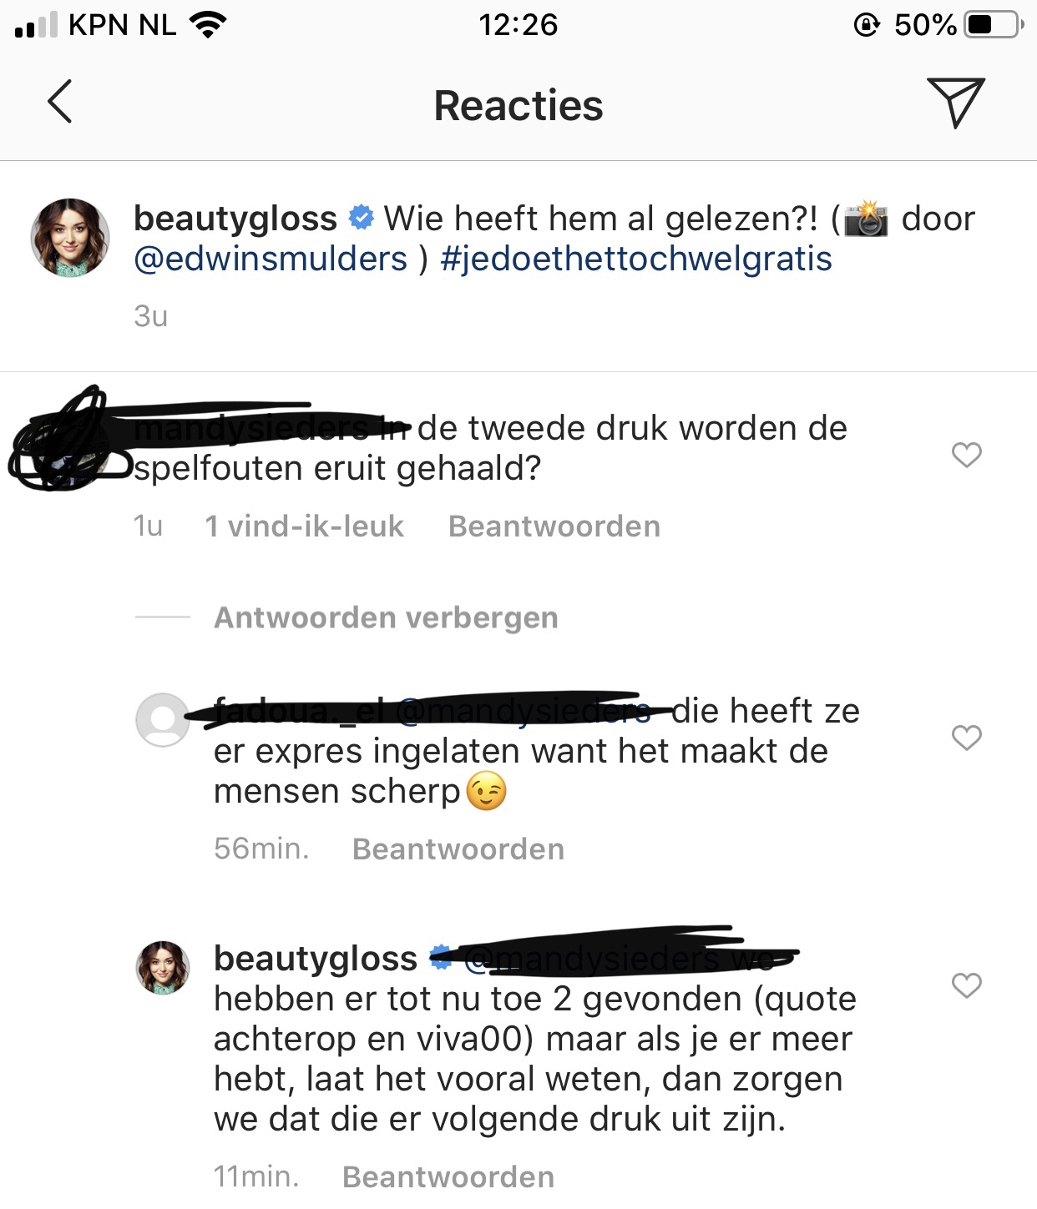Image resolution: width=1037 pixels, height=1209 pixels.
Task: Tap the battery indicator in status bar
Action: 994,24
